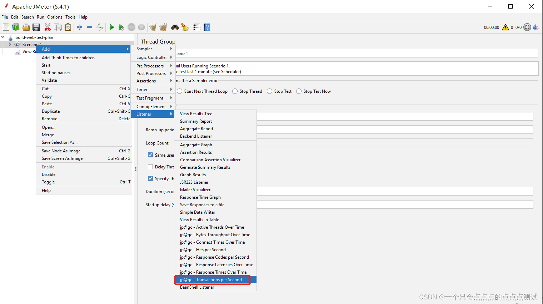Click the thread activity indicator icon

click(527, 27)
